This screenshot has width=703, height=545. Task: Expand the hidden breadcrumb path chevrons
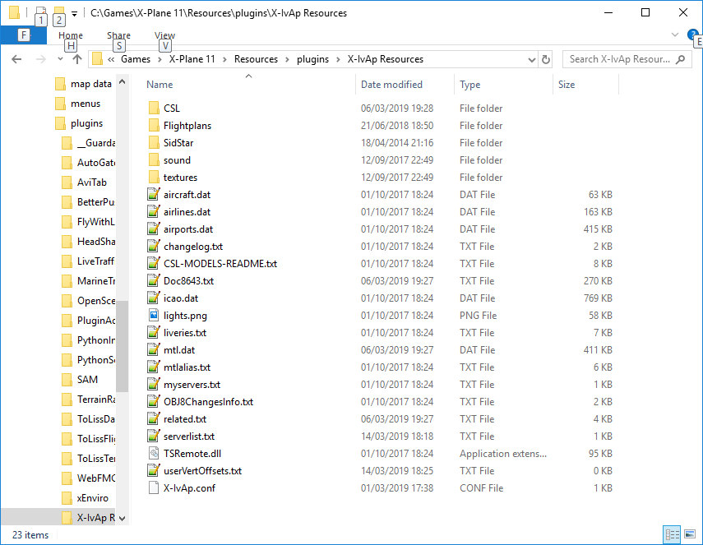click(x=111, y=59)
